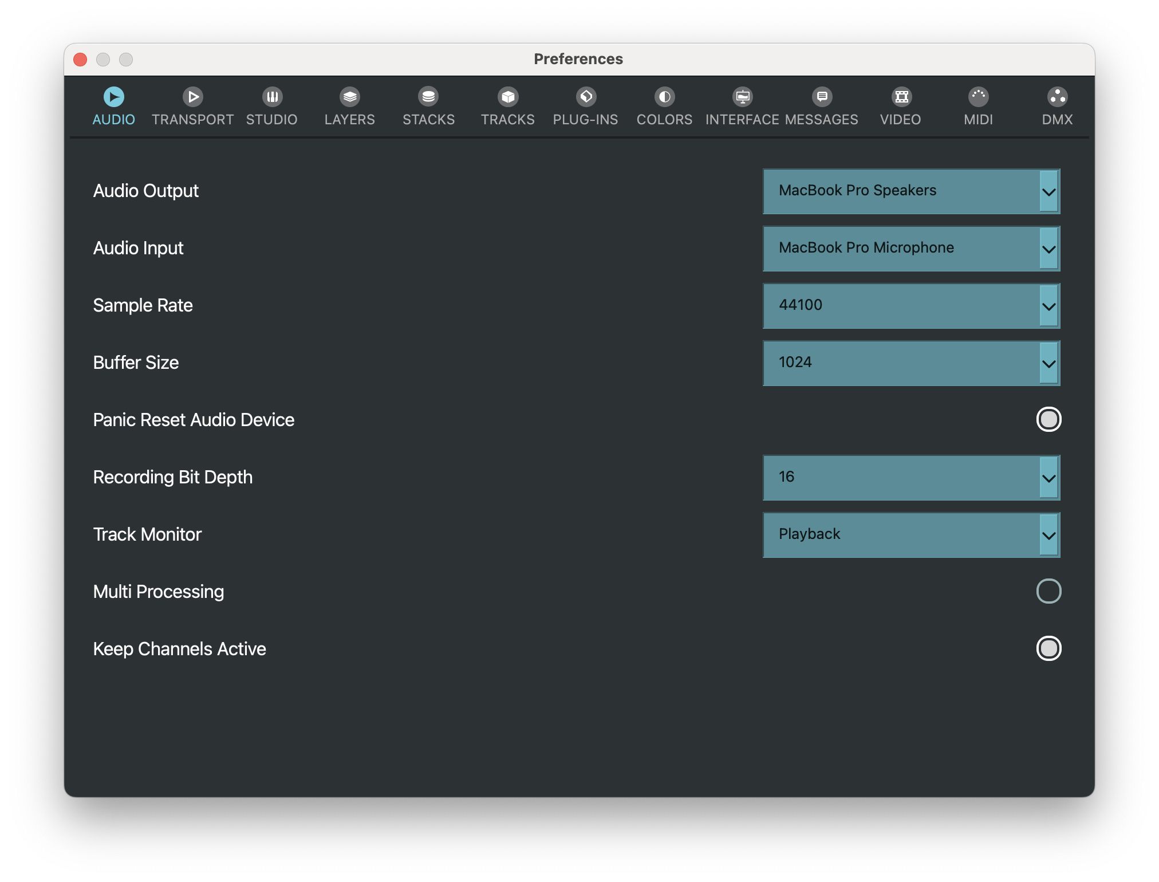Image resolution: width=1159 pixels, height=882 pixels.
Task: Select the DMX preferences icon
Action: click(x=1057, y=97)
